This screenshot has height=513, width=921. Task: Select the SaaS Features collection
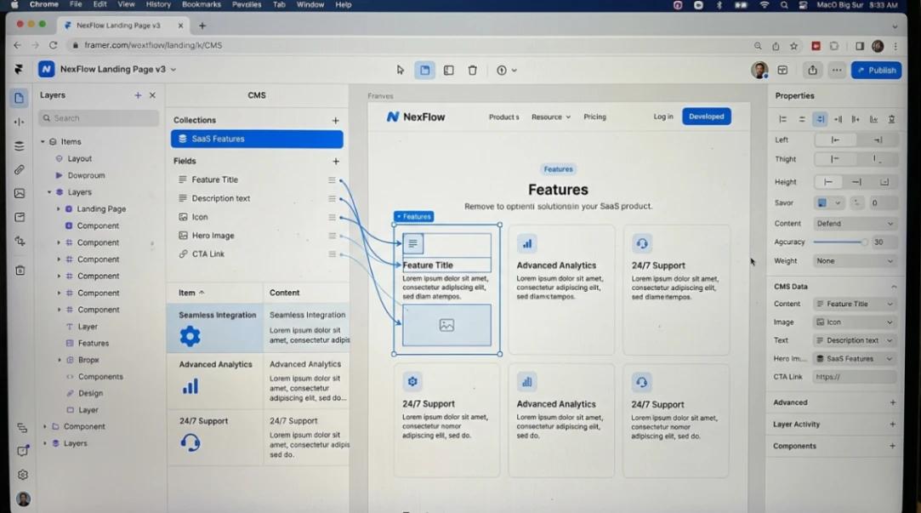coord(258,139)
